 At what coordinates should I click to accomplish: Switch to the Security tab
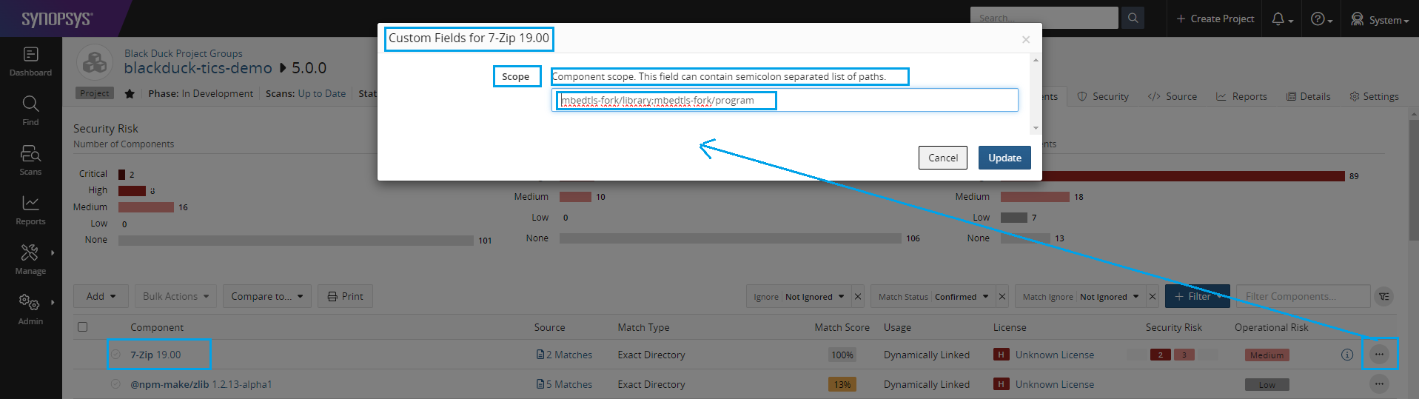pos(1103,96)
